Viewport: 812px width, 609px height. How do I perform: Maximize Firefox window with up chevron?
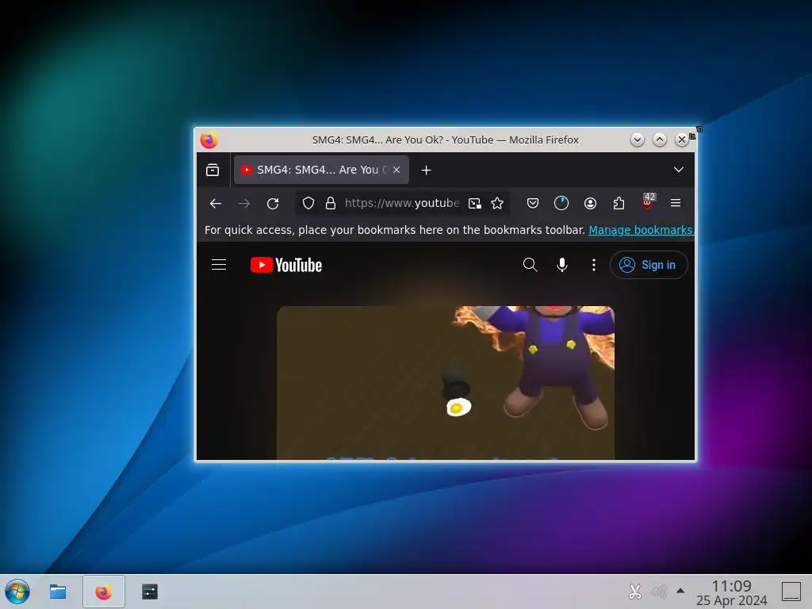point(659,140)
